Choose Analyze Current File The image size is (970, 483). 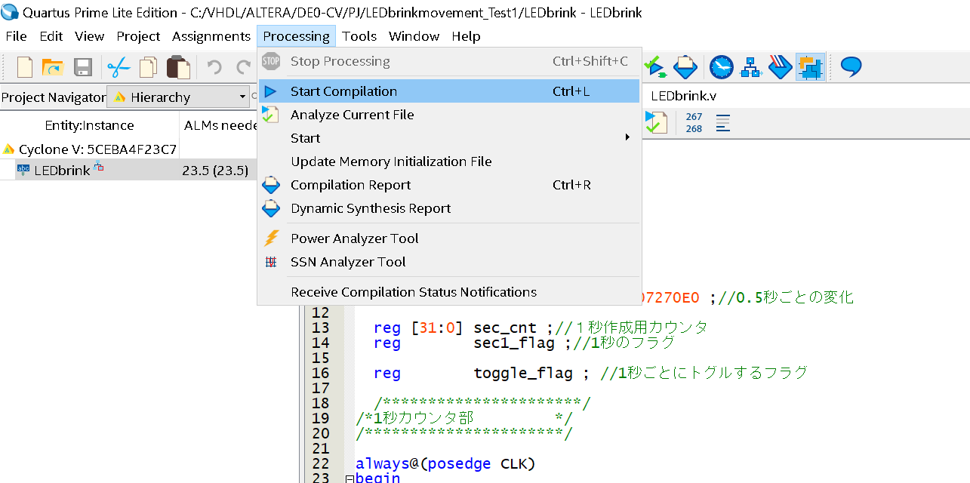pos(448,115)
